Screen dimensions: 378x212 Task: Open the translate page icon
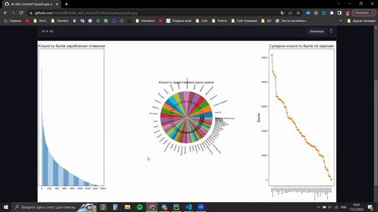pyautogui.click(x=282, y=13)
